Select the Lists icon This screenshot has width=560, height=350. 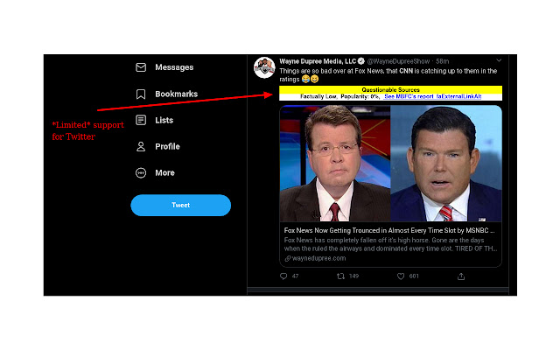pyautogui.click(x=141, y=120)
